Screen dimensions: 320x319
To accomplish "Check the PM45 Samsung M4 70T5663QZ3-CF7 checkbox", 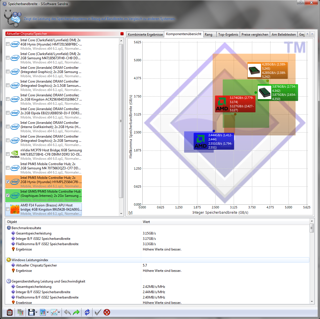I will (8, 168).
